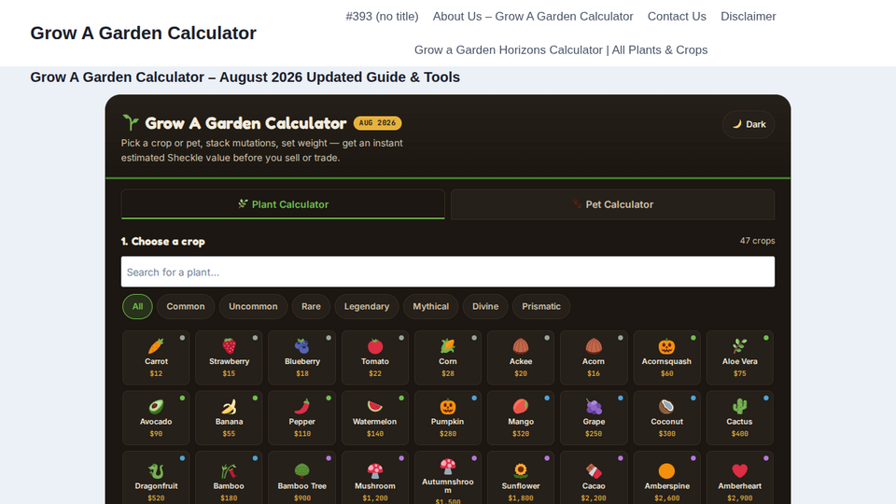Image resolution: width=896 pixels, height=504 pixels.
Task: Toggle the Dark theme button
Action: (x=749, y=124)
